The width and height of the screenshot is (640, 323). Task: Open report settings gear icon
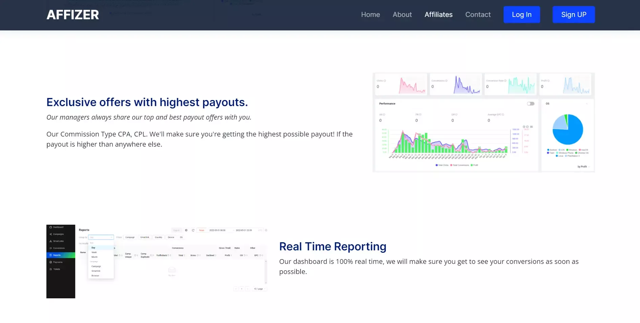tap(186, 230)
